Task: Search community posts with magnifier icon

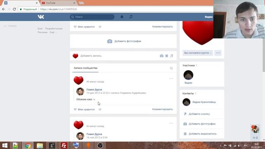Action: point(171,68)
